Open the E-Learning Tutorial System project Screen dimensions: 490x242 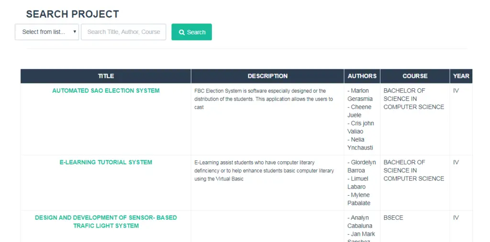[x=106, y=162]
